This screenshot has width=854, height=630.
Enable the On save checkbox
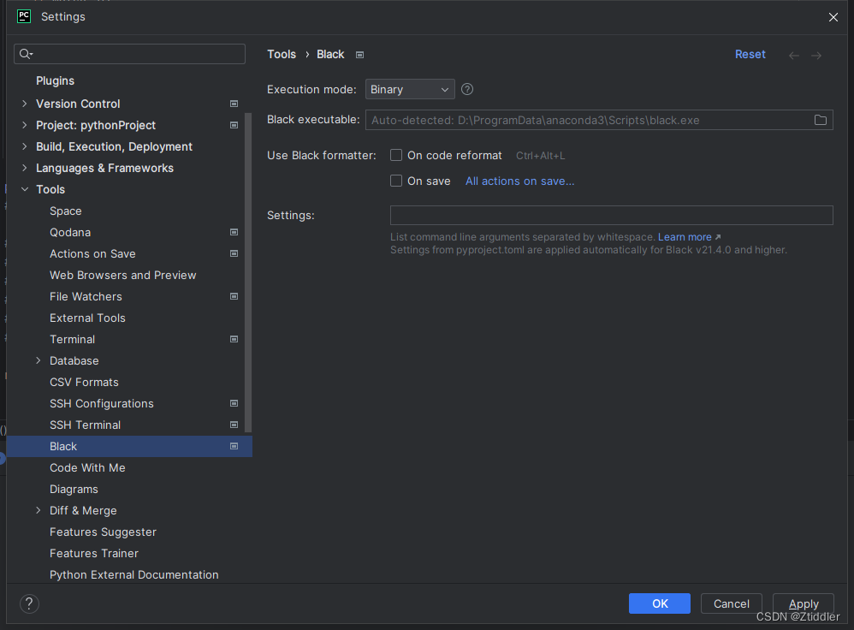pyautogui.click(x=396, y=181)
